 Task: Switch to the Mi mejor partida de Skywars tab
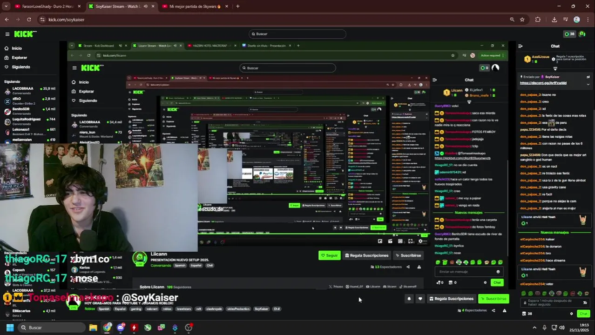click(x=195, y=6)
